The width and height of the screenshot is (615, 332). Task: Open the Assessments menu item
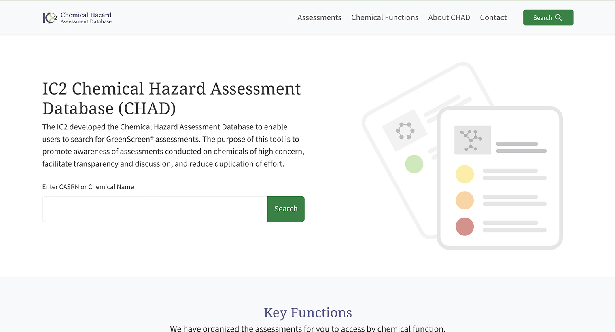pos(319,18)
